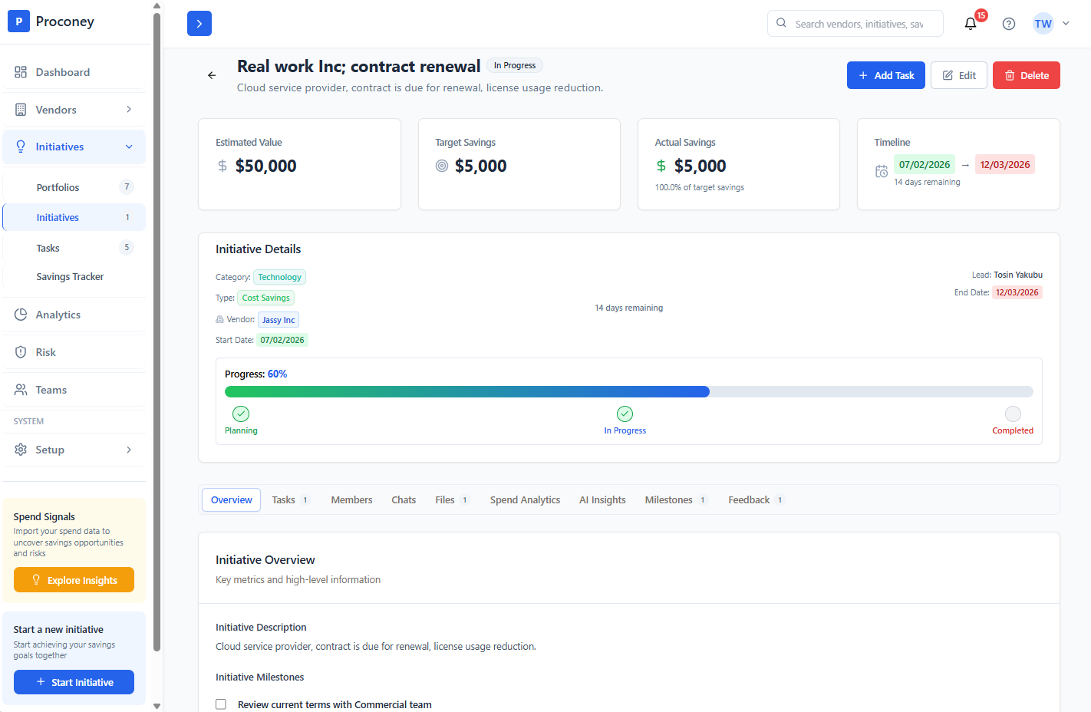Click the Completed stage circle marker
Viewport: 1091px width, 712px height.
coord(1013,414)
